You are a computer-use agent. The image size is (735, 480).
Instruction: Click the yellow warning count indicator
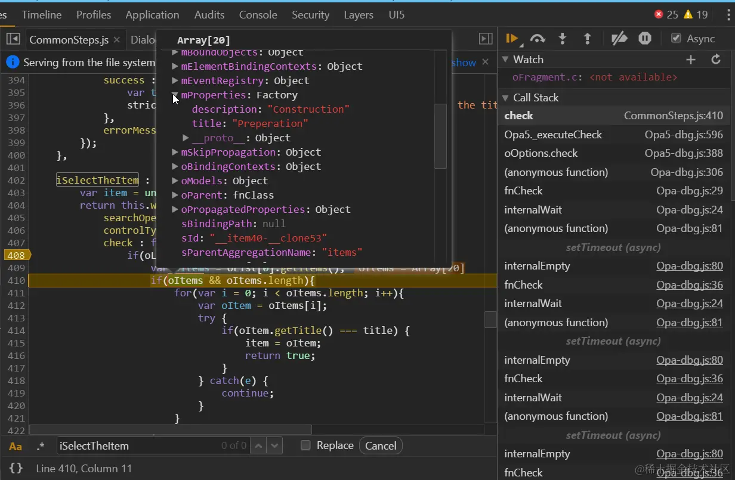(696, 15)
